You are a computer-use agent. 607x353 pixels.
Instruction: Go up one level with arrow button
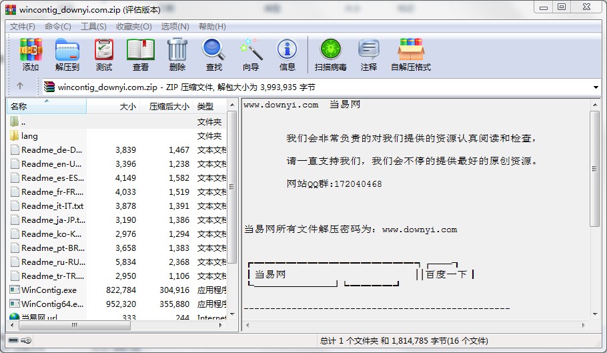tap(20, 86)
